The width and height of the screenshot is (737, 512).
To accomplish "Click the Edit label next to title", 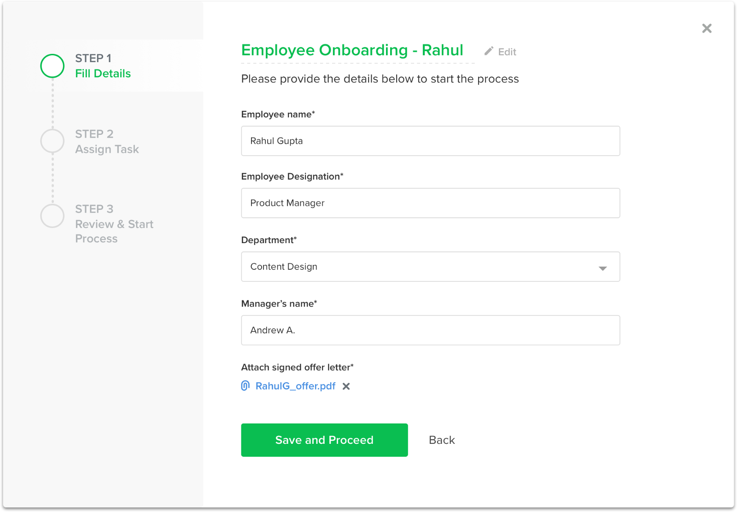I will coord(507,52).
